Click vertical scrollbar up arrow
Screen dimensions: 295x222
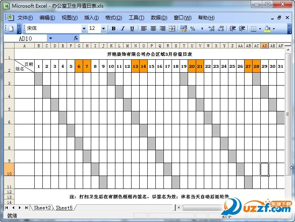[x=288, y=50]
